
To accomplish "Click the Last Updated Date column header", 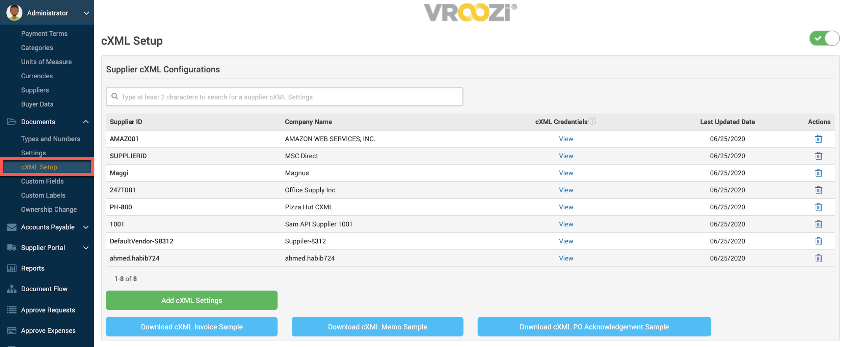I will pyautogui.click(x=727, y=122).
